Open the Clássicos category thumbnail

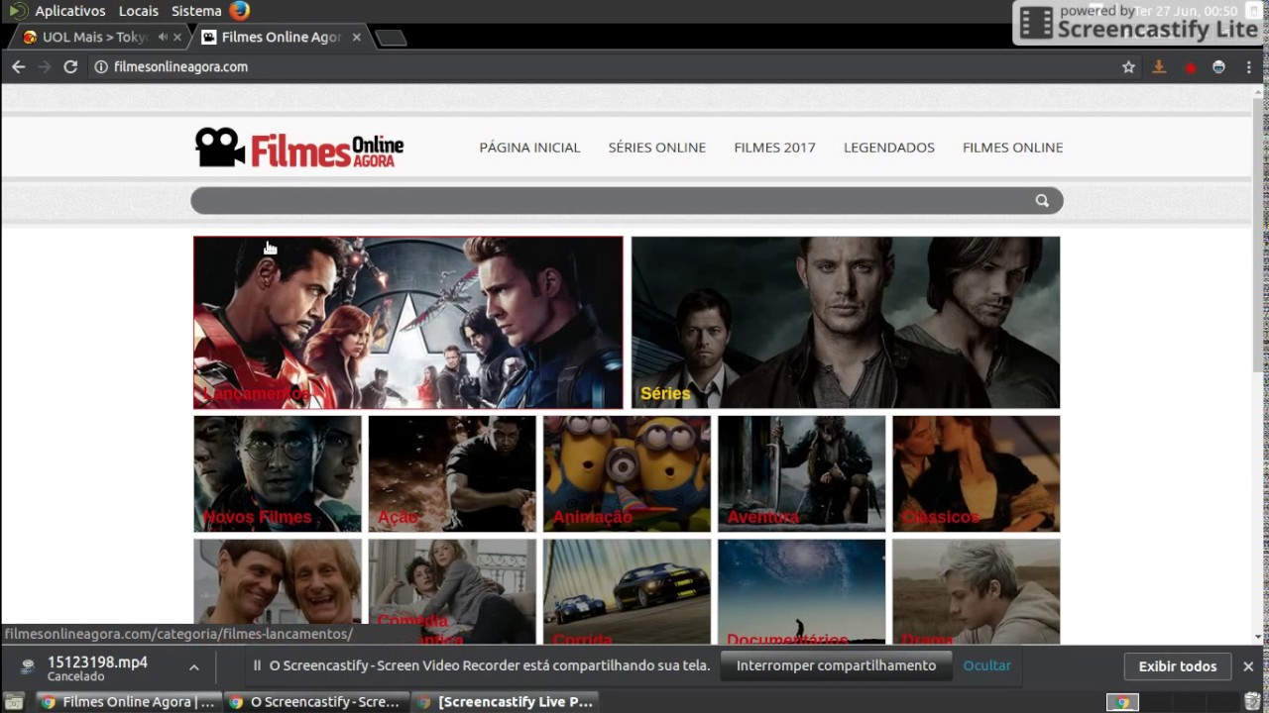977,473
